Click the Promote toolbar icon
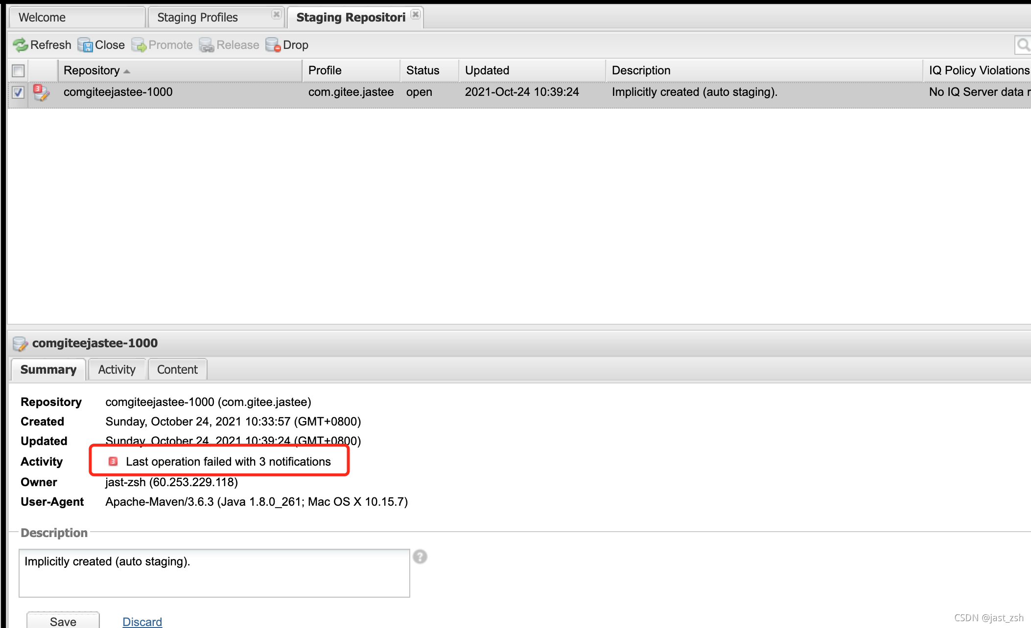The image size is (1031, 628). coord(139,45)
